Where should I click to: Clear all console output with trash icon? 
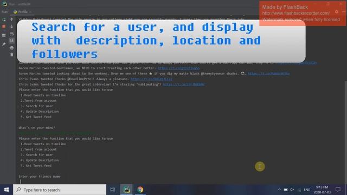tap(12, 55)
